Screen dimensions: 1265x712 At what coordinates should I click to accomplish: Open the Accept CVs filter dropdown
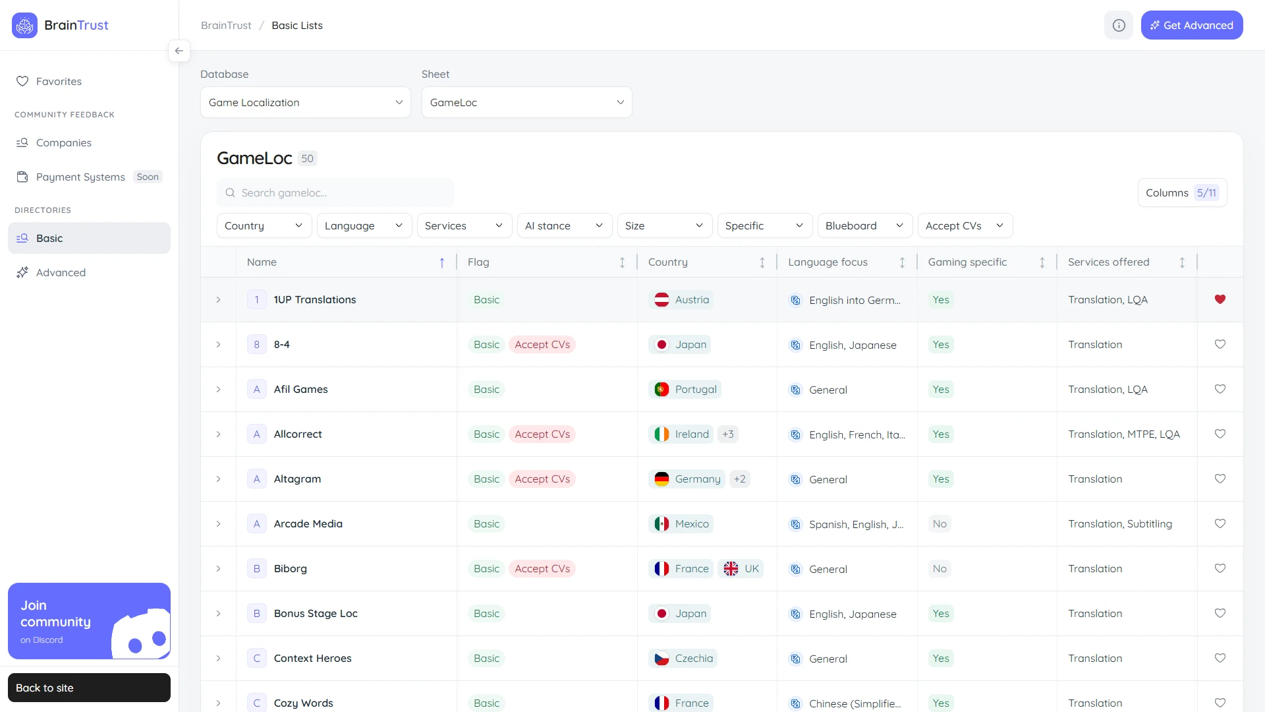pyautogui.click(x=965, y=225)
